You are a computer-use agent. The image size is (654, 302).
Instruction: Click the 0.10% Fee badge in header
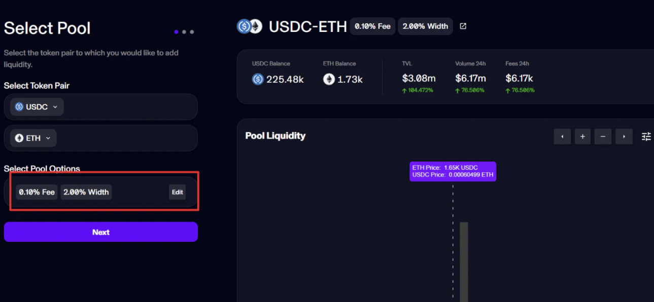pyautogui.click(x=372, y=26)
